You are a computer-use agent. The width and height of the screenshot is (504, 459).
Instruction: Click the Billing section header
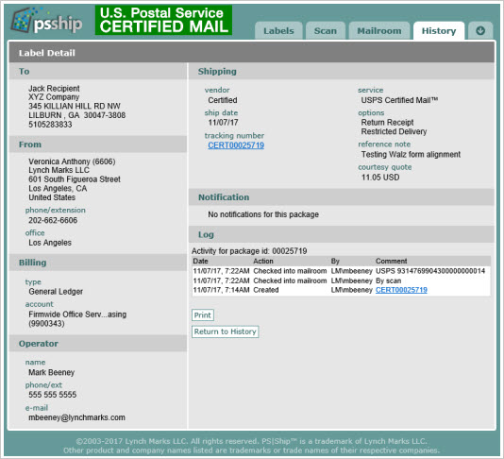tap(98, 263)
